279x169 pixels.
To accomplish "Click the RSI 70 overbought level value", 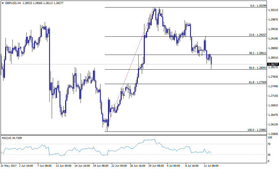I will [269, 144].
